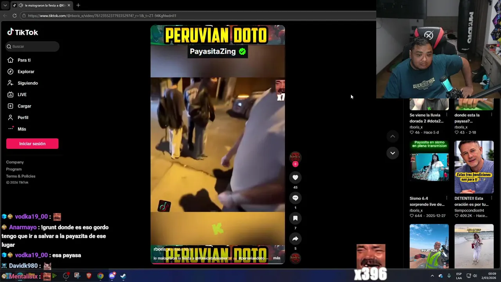Open beach woman video thumbnail
The width and height of the screenshot is (501, 282).
[x=474, y=246]
